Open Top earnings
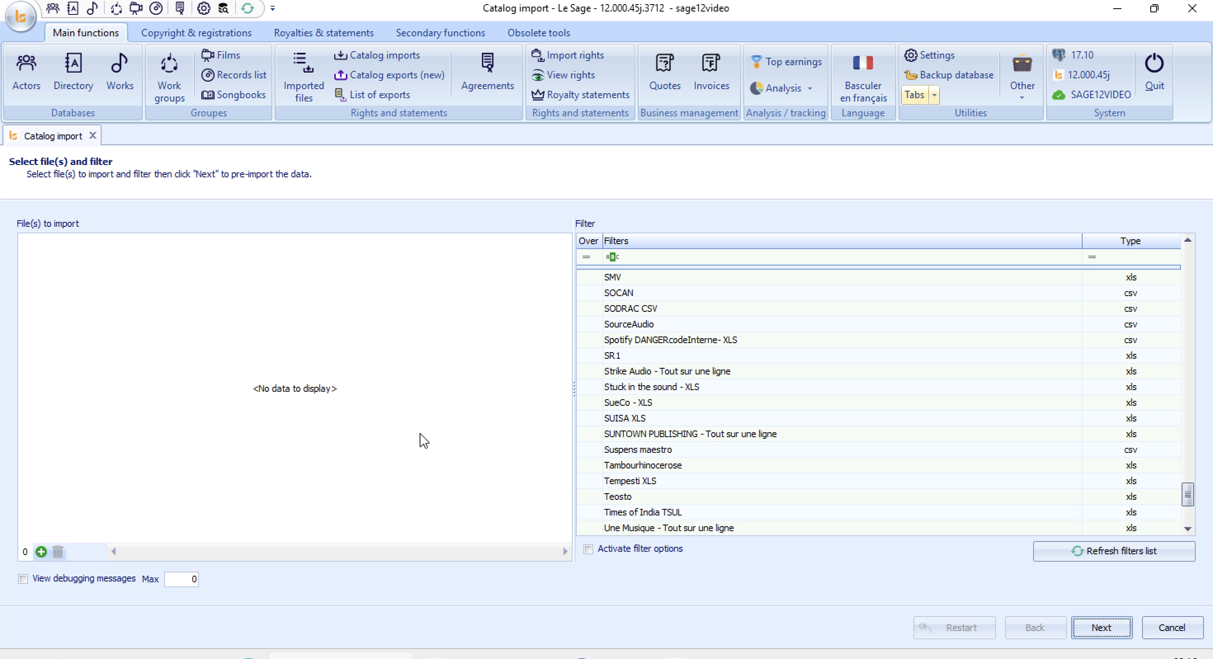 coord(786,62)
